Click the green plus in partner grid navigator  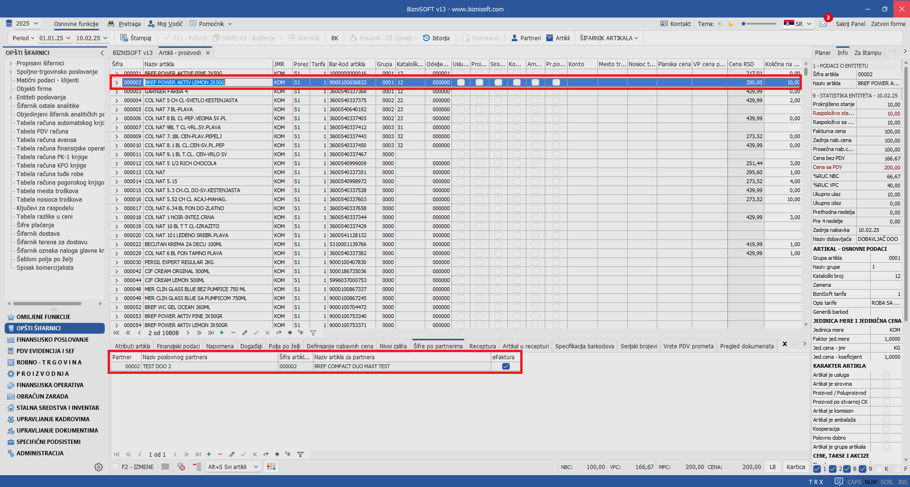pyautogui.click(x=209, y=454)
